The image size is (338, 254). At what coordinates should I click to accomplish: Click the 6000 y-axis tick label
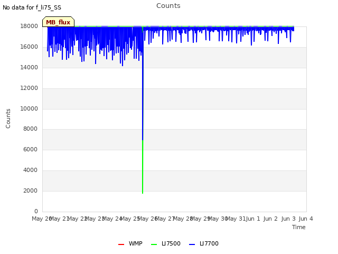click(31, 149)
